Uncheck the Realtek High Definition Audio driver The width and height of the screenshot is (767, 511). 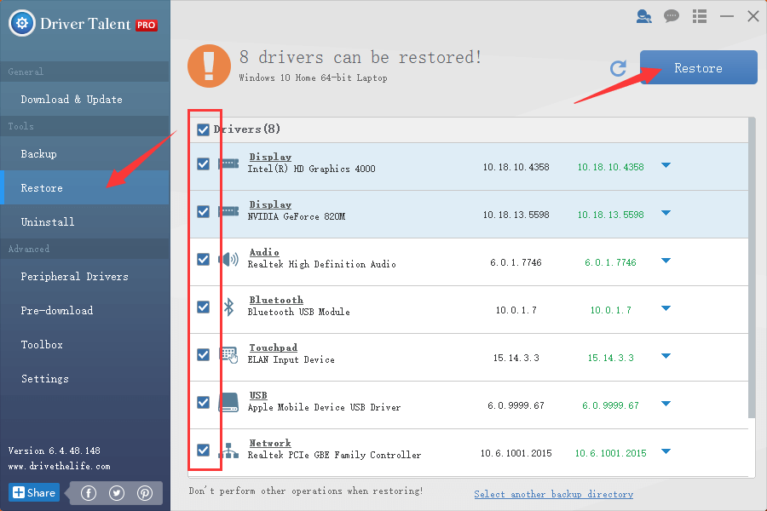[203, 259]
